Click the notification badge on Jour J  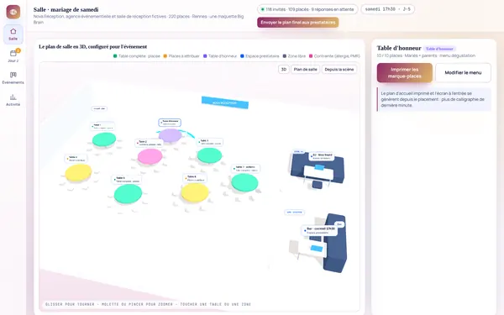click(18, 50)
